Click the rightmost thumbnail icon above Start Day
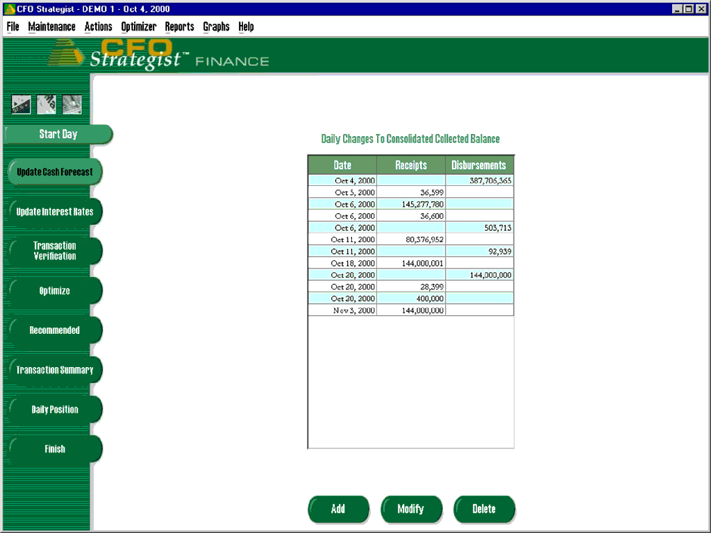This screenshot has height=533, width=711. (x=72, y=105)
